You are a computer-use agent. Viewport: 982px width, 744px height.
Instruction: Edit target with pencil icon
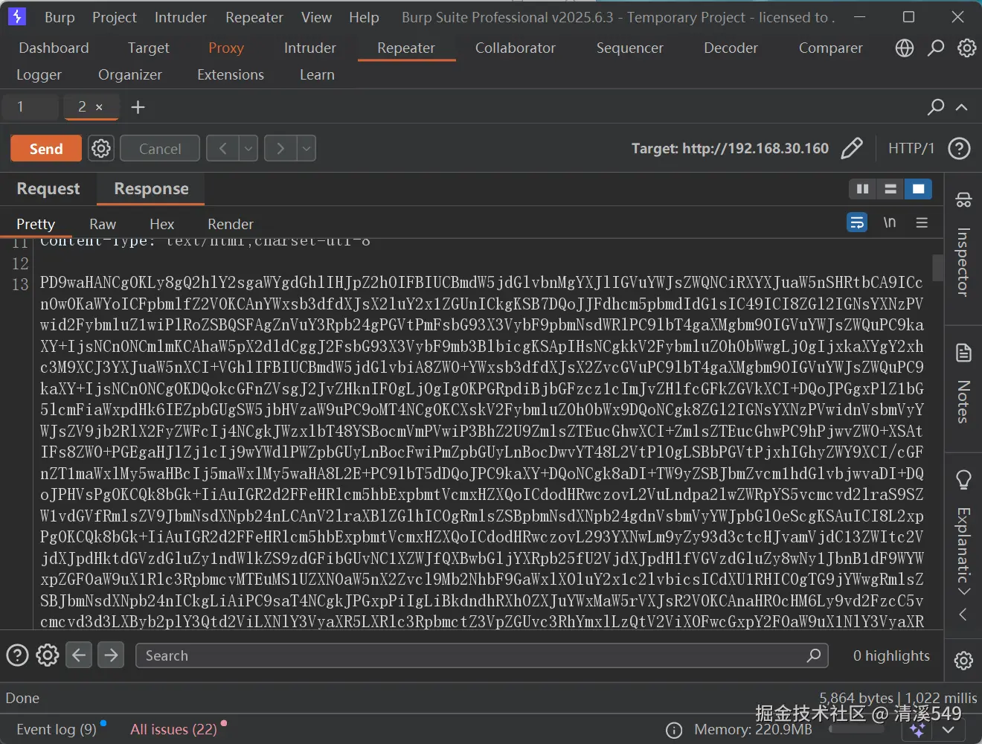851,148
